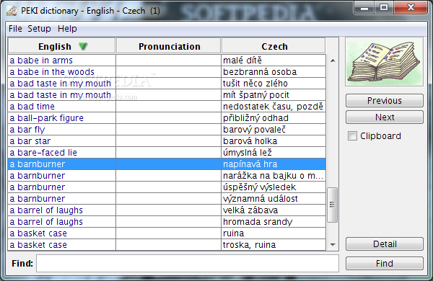Viewport: 433px width, 281px height.
Task: Click the open book picture
Action: (385, 62)
